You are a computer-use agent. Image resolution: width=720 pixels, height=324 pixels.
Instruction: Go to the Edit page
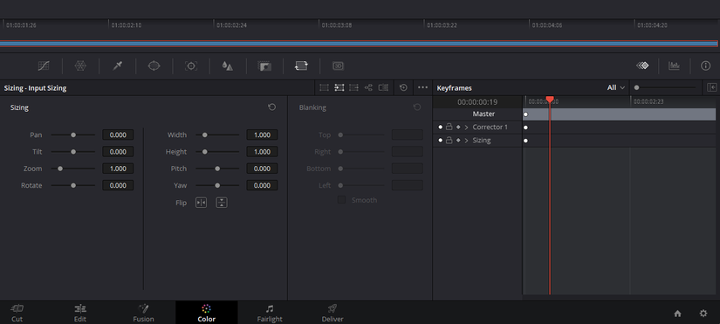coord(80,313)
